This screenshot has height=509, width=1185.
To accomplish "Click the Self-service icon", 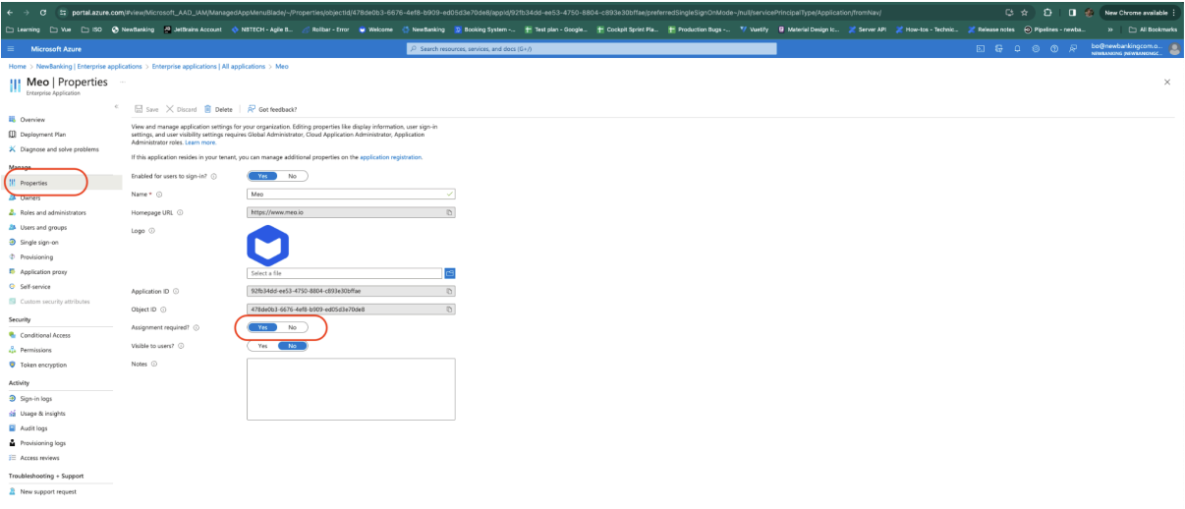I will coord(12,286).
